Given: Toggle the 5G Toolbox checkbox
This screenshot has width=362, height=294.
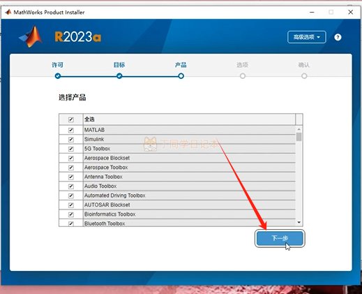Looking at the screenshot, I should point(71,149).
